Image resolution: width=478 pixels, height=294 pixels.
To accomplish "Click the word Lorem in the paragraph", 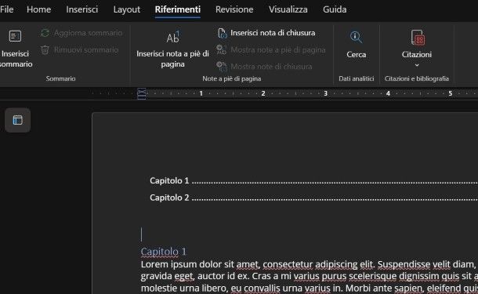I will click(154, 264).
